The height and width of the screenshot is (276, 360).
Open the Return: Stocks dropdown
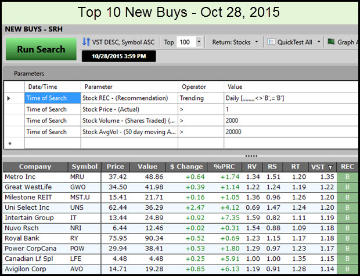point(235,42)
